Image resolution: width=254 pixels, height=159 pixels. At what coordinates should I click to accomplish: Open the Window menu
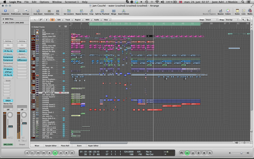[57, 2]
